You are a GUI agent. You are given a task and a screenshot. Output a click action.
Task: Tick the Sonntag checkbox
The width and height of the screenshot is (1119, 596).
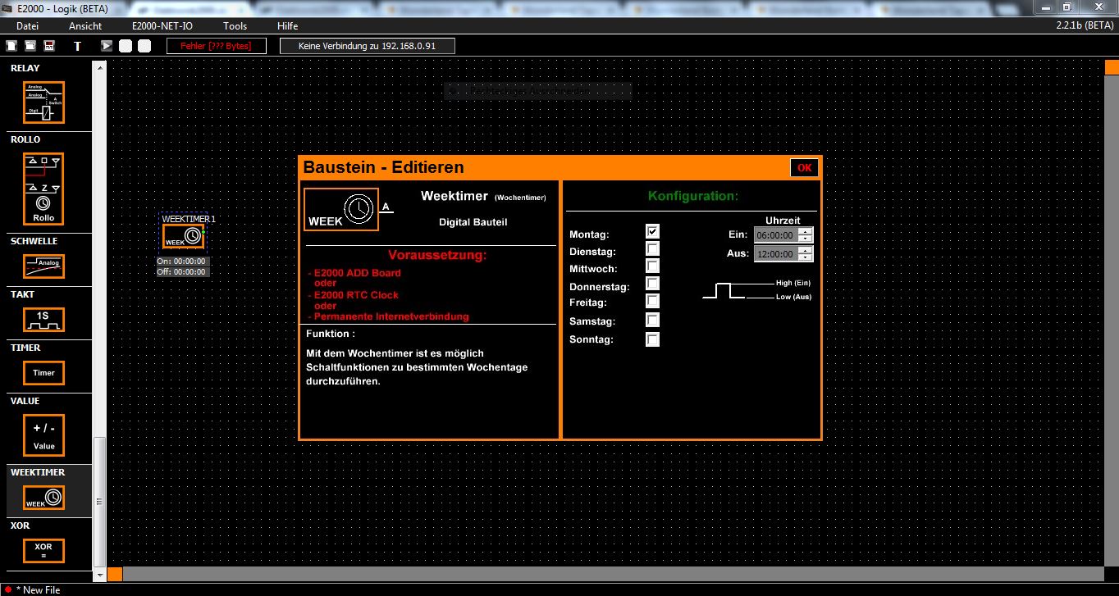tap(652, 339)
